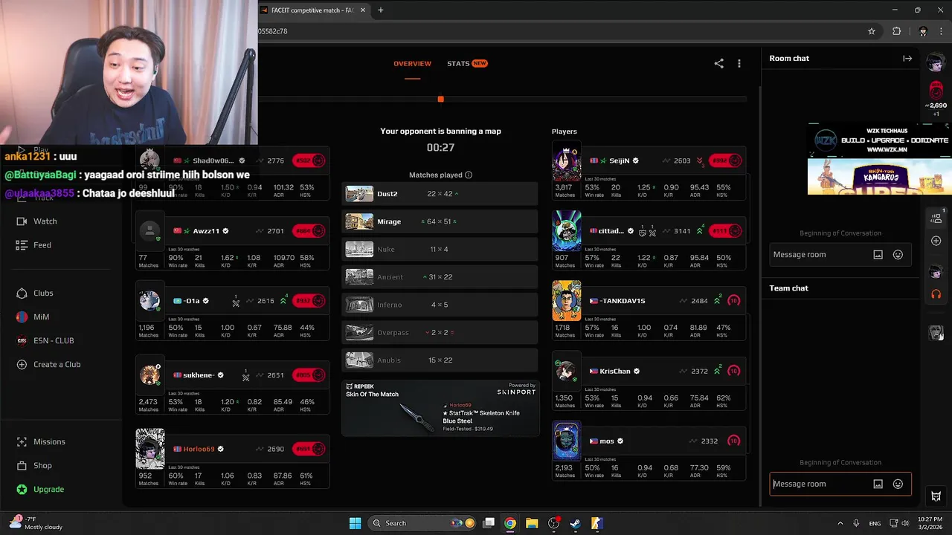Select the Overpass map row
Viewport: 952px width, 535px height.
click(440, 332)
